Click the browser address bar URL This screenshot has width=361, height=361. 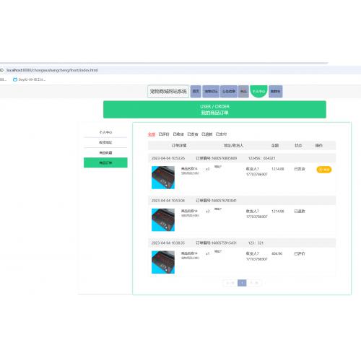52,70
